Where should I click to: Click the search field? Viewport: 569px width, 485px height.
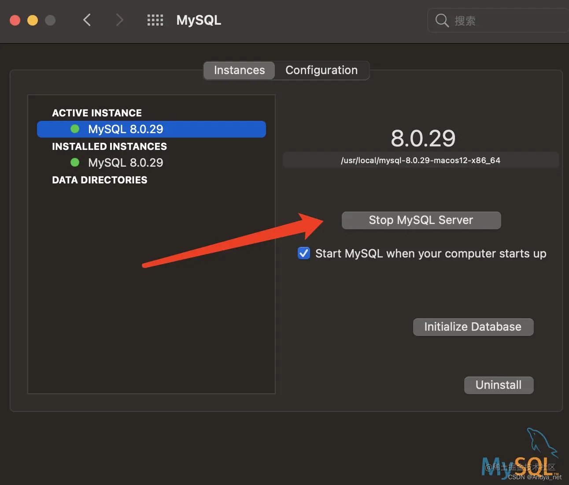(x=498, y=20)
